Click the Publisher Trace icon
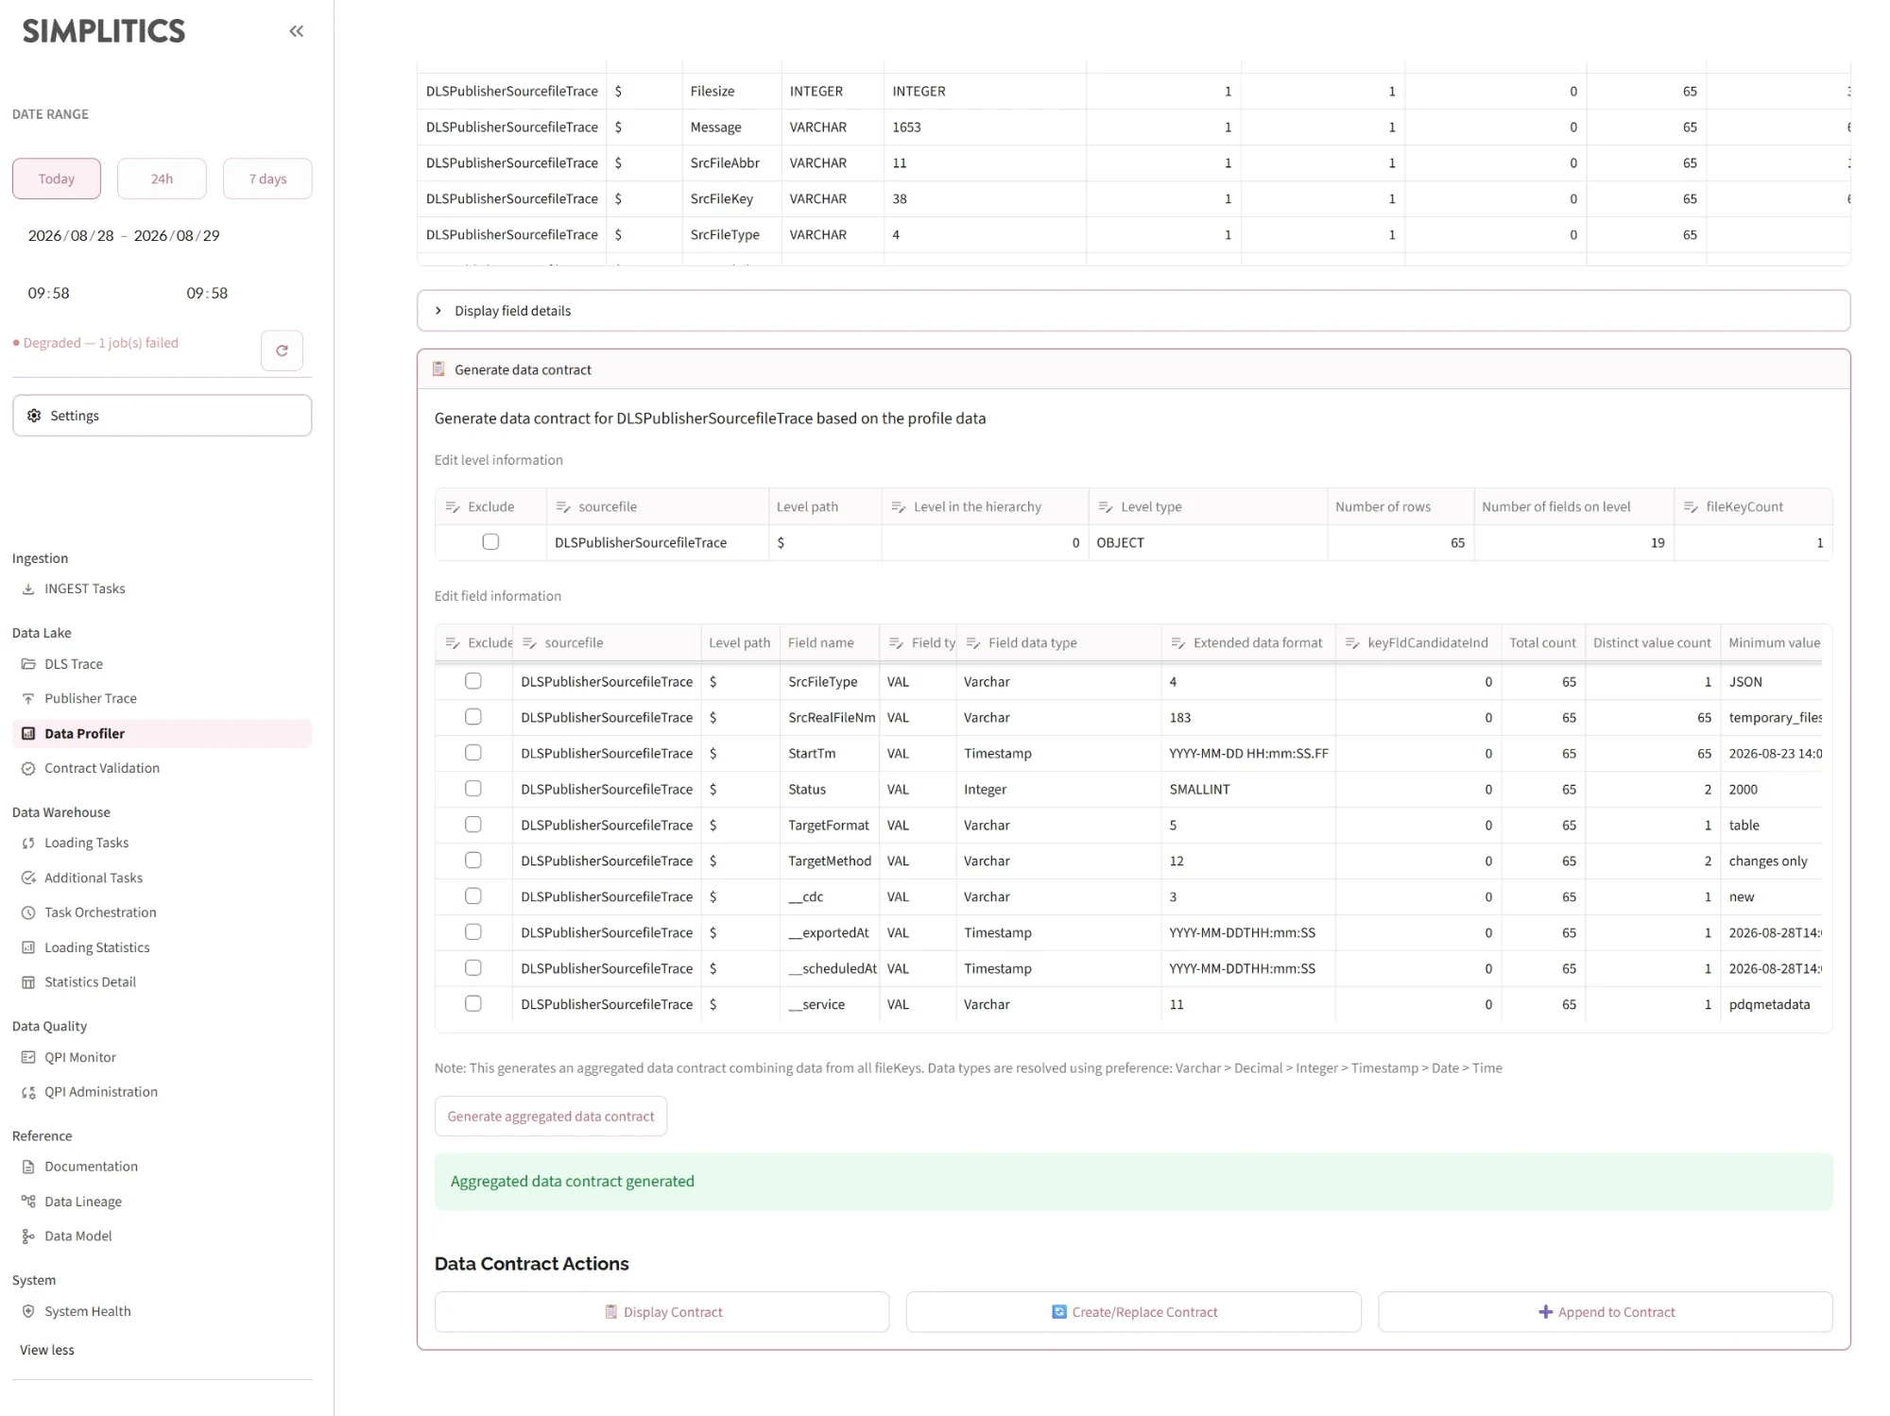 click(x=28, y=698)
